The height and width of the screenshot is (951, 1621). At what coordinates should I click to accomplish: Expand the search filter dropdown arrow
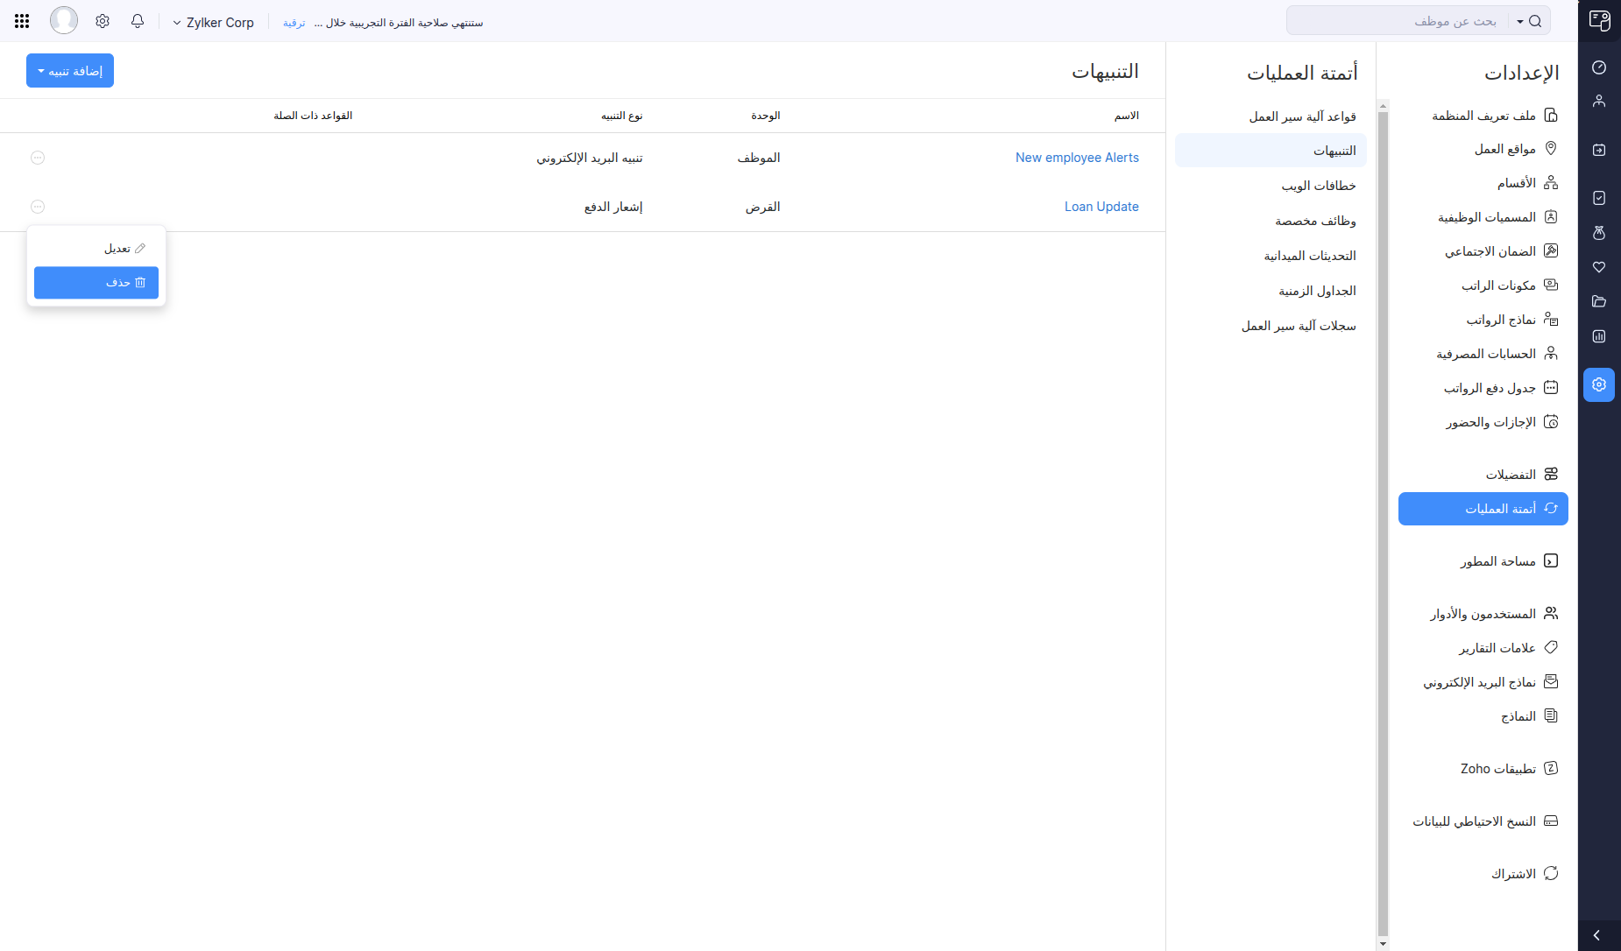1520,22
